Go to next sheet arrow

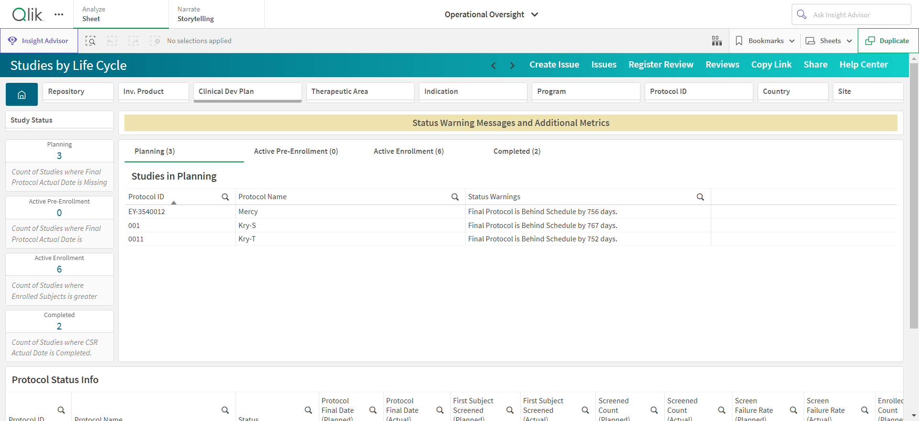(x=512, y=65)
